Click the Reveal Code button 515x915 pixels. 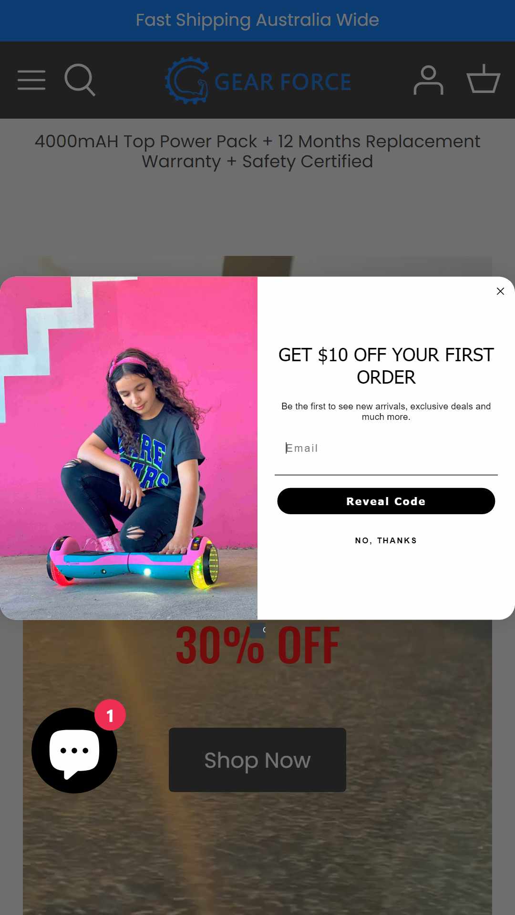coord(386,501)
